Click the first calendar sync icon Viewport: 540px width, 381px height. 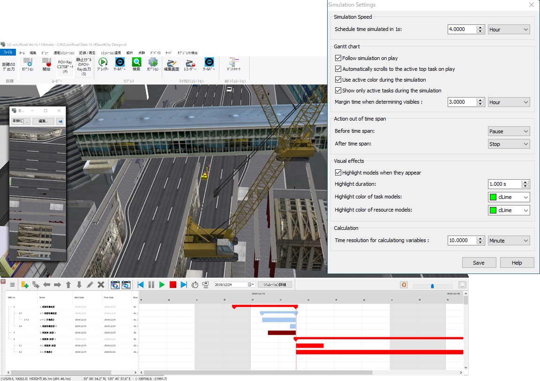tap(115, 285)
